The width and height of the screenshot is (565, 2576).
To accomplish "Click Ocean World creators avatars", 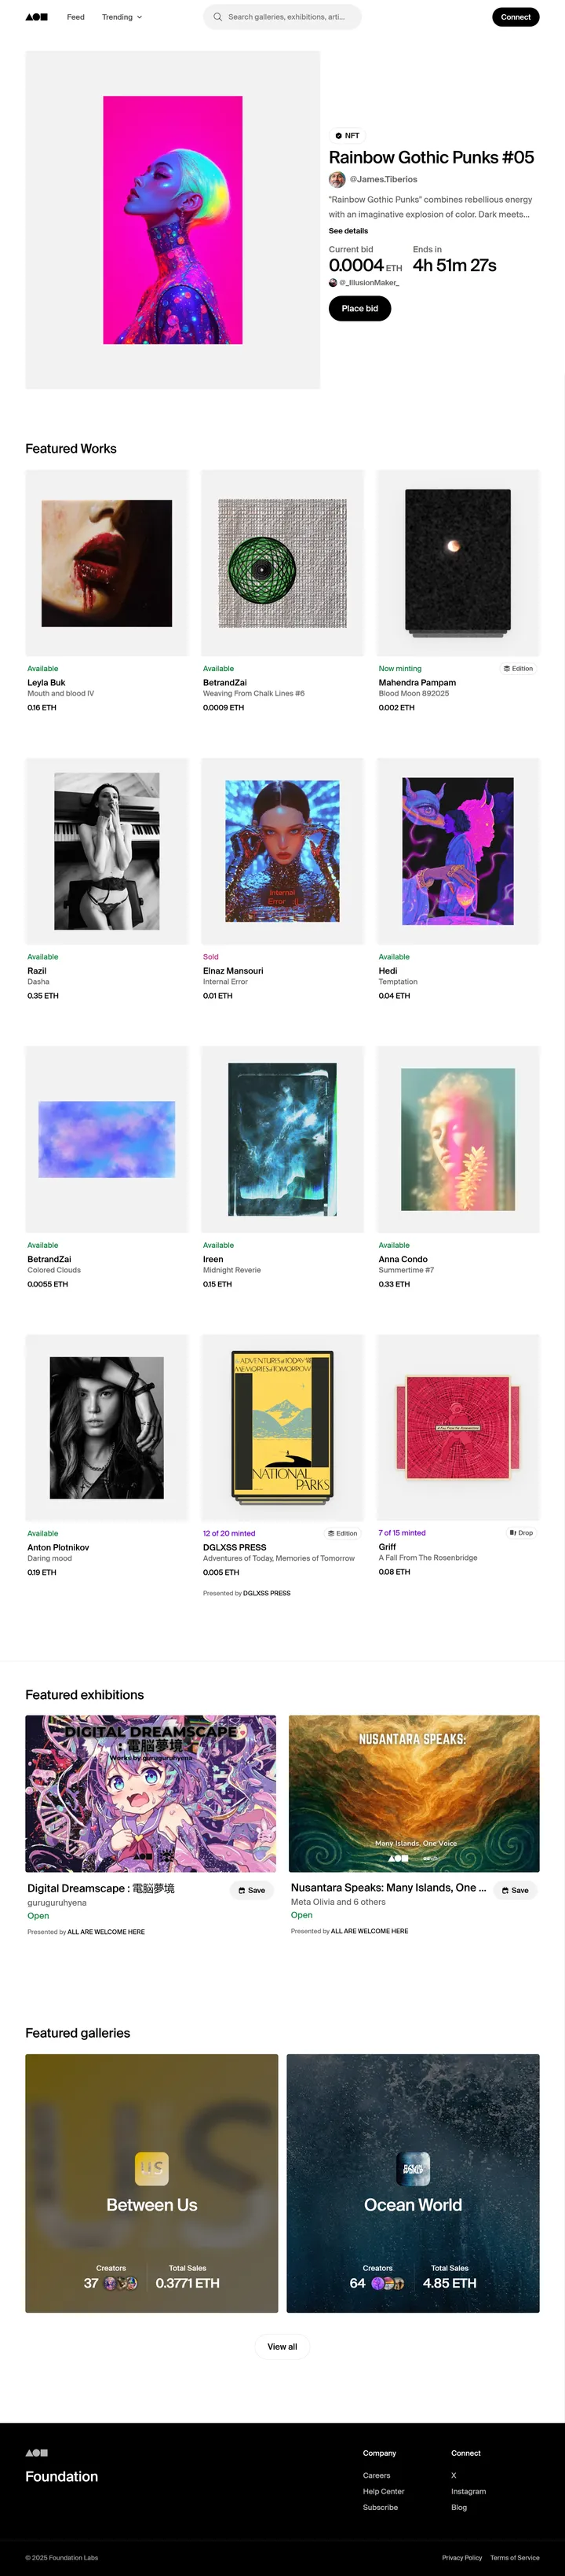I will click(x=388, y=2283).
